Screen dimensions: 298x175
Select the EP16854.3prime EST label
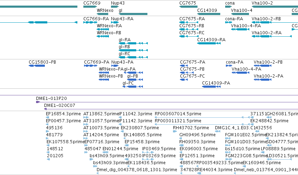coord(63,114)
